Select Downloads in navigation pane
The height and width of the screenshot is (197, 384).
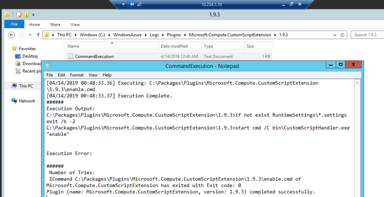[x=32, y=64]
